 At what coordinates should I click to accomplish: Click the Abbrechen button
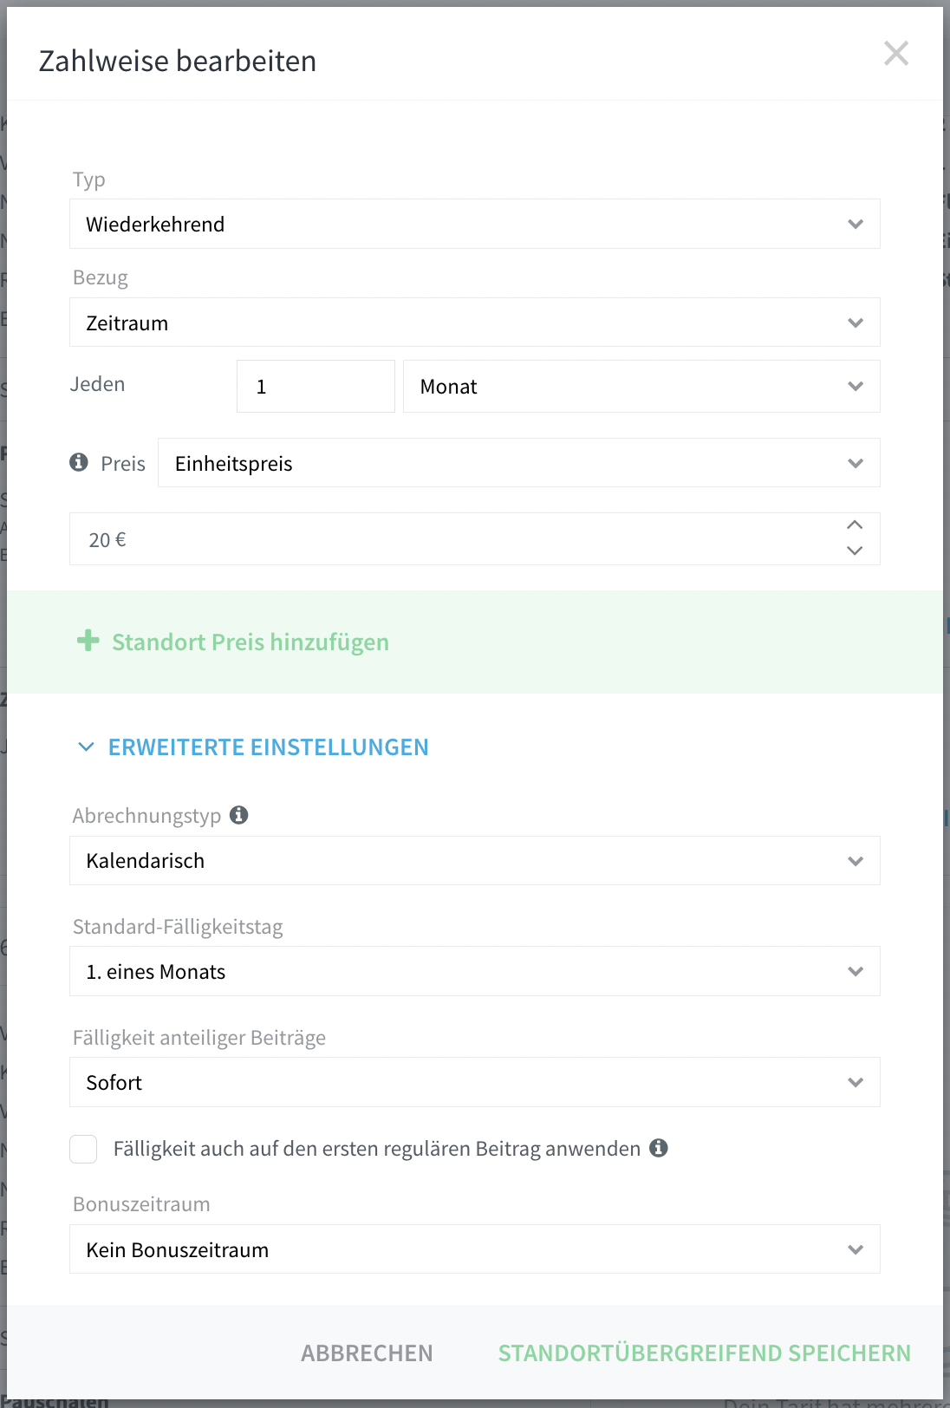coord(367,1353)
